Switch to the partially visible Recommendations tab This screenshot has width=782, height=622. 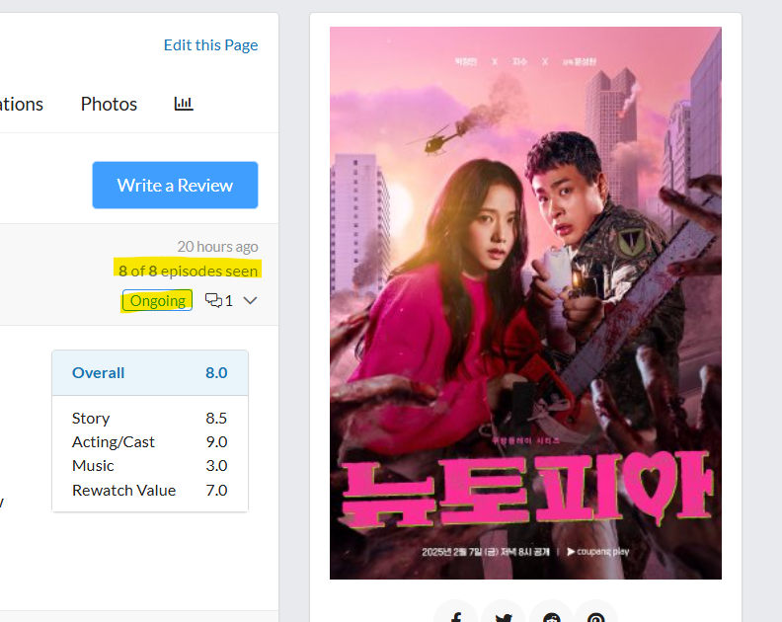22,104
